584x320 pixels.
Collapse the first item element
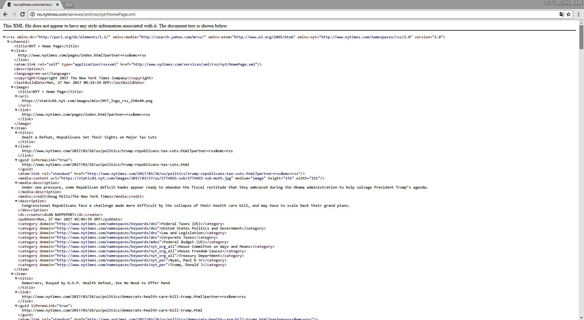12,128
